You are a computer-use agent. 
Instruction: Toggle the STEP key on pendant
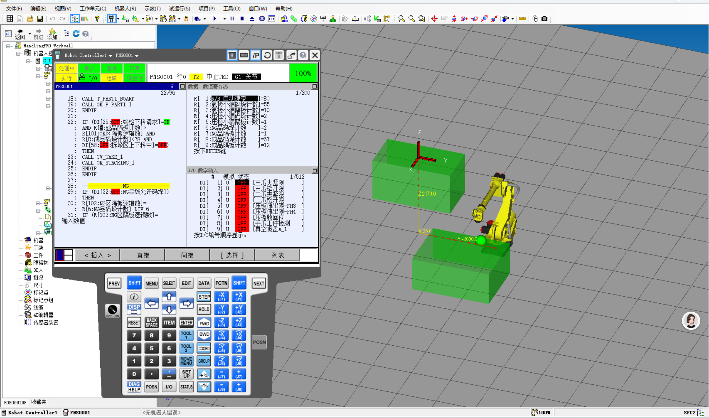coord(204,297)
